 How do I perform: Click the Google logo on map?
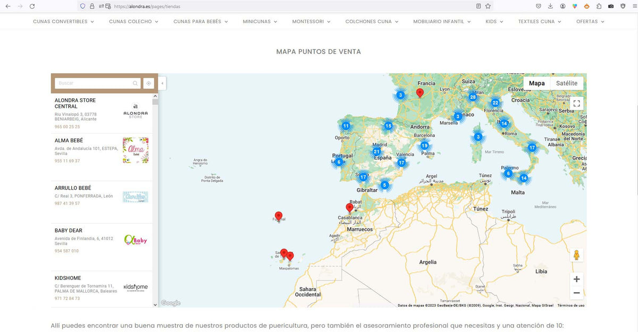[x=171, y=303]
